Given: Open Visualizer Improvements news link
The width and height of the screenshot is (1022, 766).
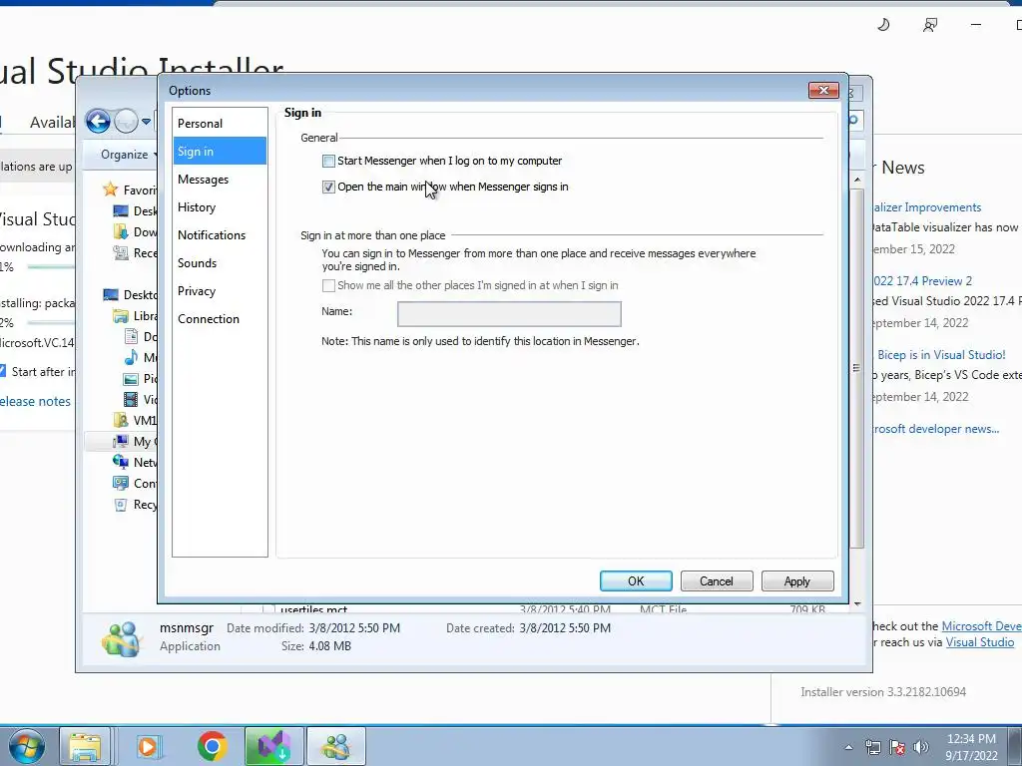Looking at the screenshot, I should (927, 207).
